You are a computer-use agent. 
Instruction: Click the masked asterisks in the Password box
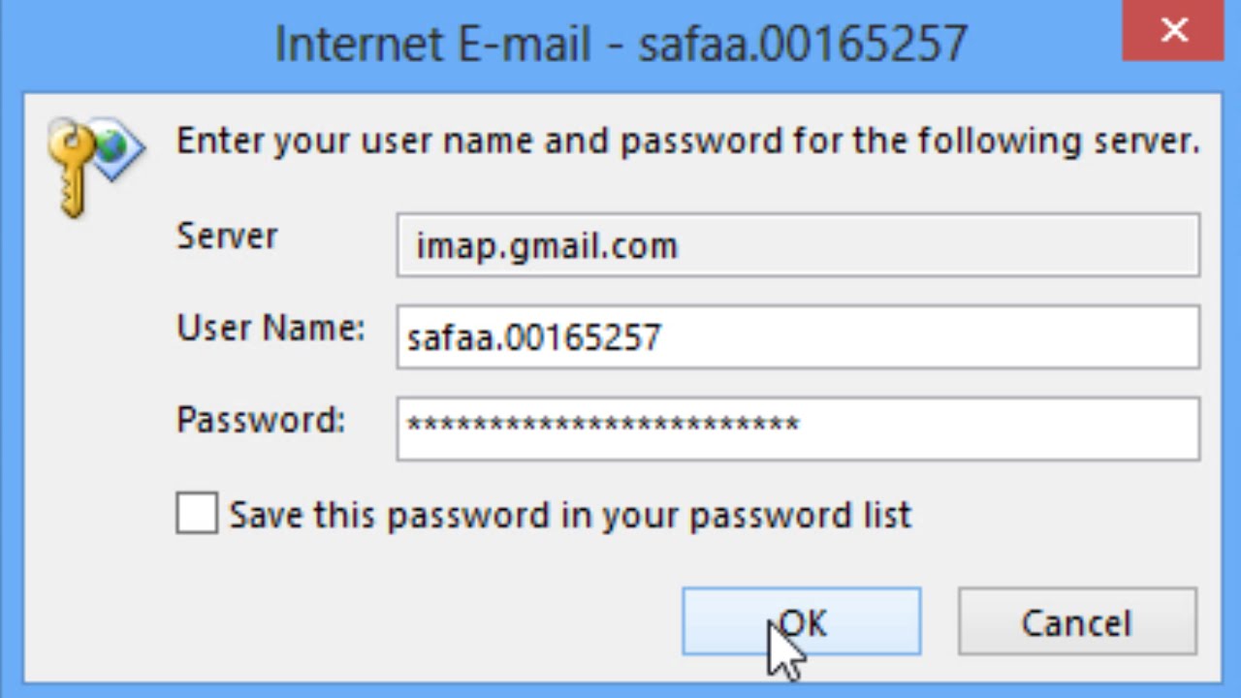(602, 426)
